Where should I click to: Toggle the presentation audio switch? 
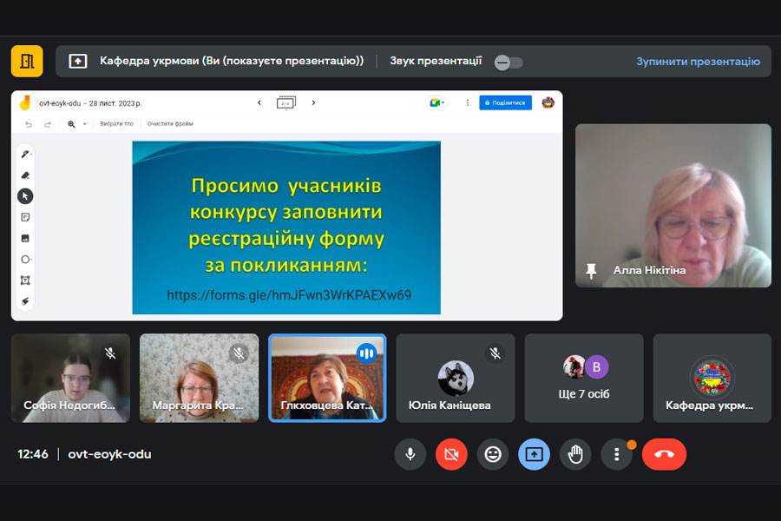tap(508, 62)
